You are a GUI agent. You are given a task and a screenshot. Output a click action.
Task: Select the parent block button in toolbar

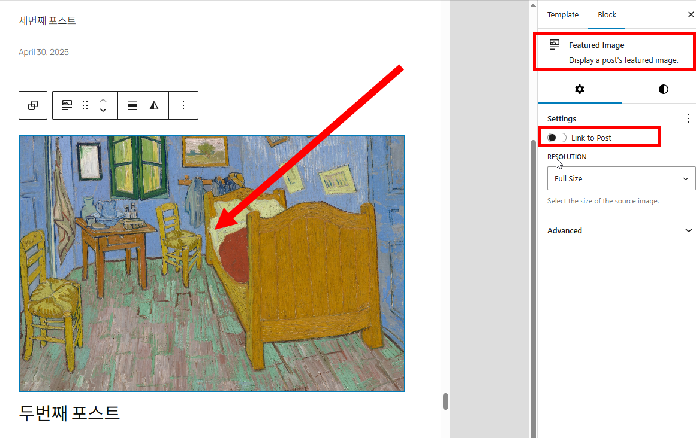[x=33, y=105]
